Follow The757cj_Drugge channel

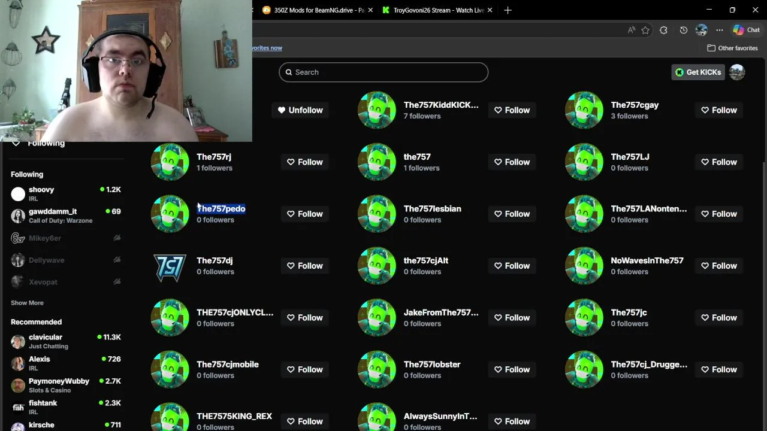click(719, 369)
